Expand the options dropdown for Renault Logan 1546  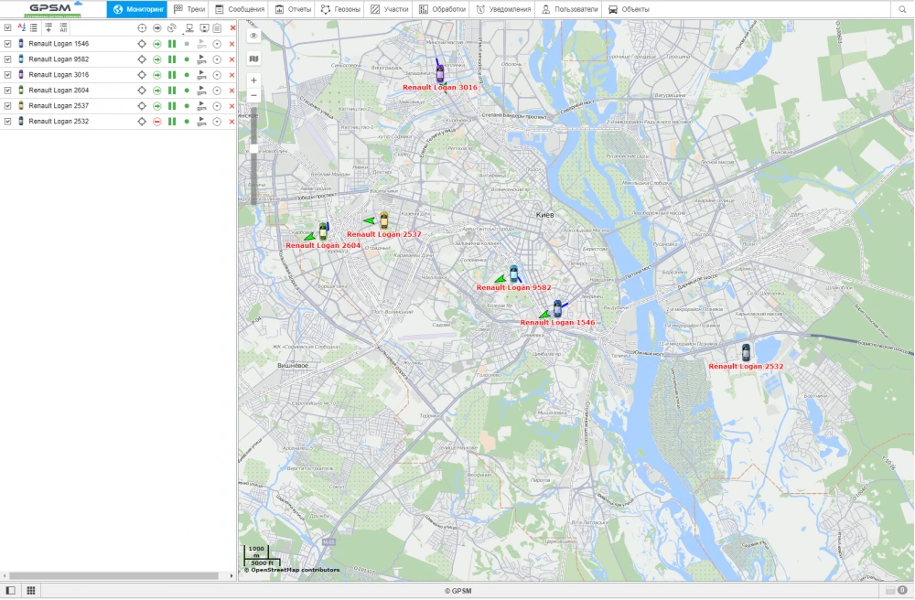point(217,43)
